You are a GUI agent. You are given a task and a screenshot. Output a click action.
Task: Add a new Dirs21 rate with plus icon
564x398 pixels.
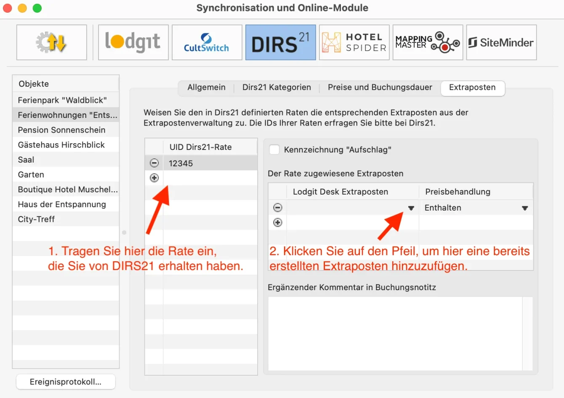[x=154, y=178]
